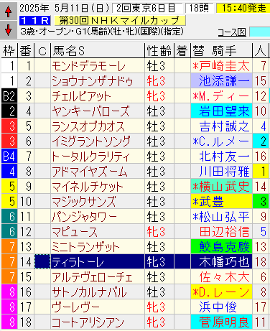Select horse アドマイヤズーム
The image size is (270, 331).
click(x=98, y=172)
